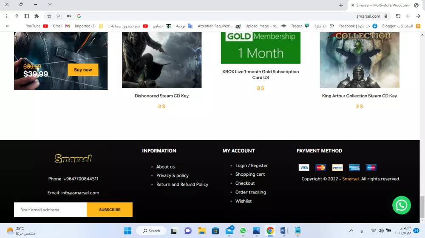425x238 pixels.
Task: Click the Visa payment icon
Action: tap(304, 168)
